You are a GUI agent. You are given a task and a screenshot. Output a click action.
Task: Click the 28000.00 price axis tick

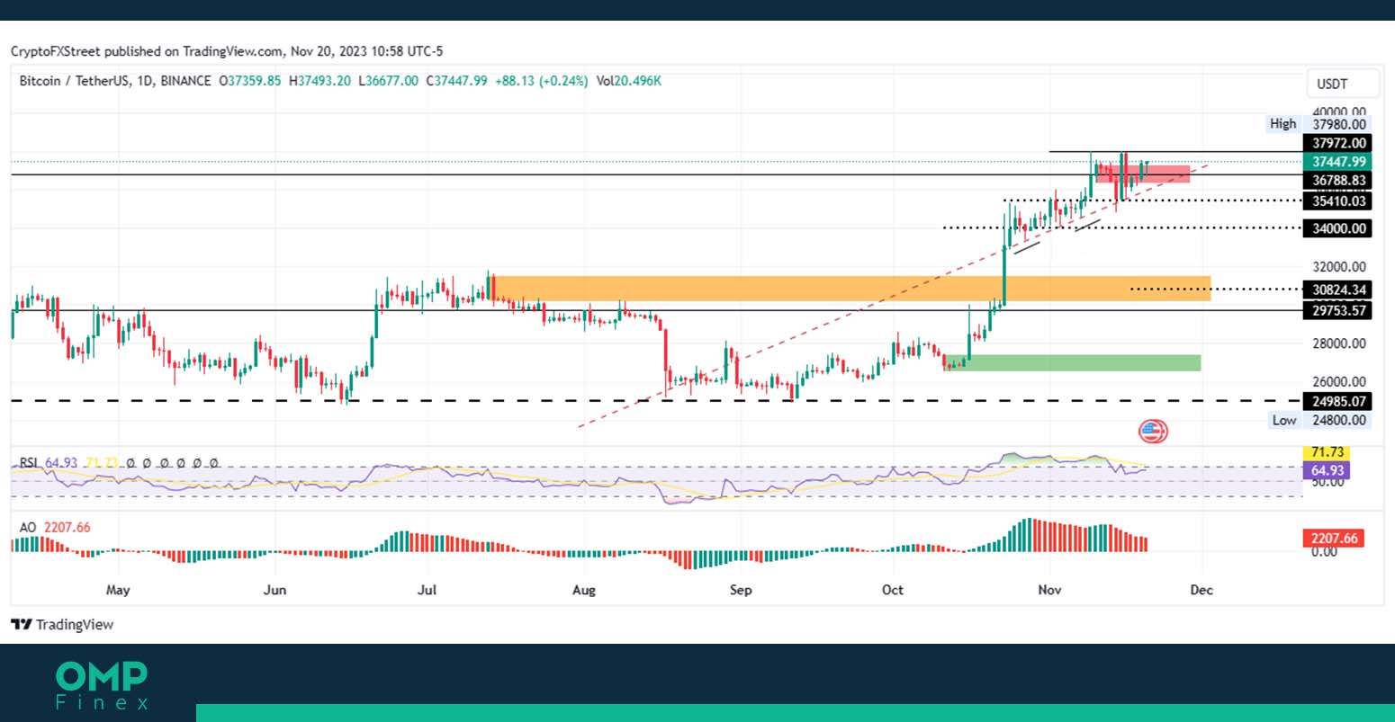(1339, 343)
